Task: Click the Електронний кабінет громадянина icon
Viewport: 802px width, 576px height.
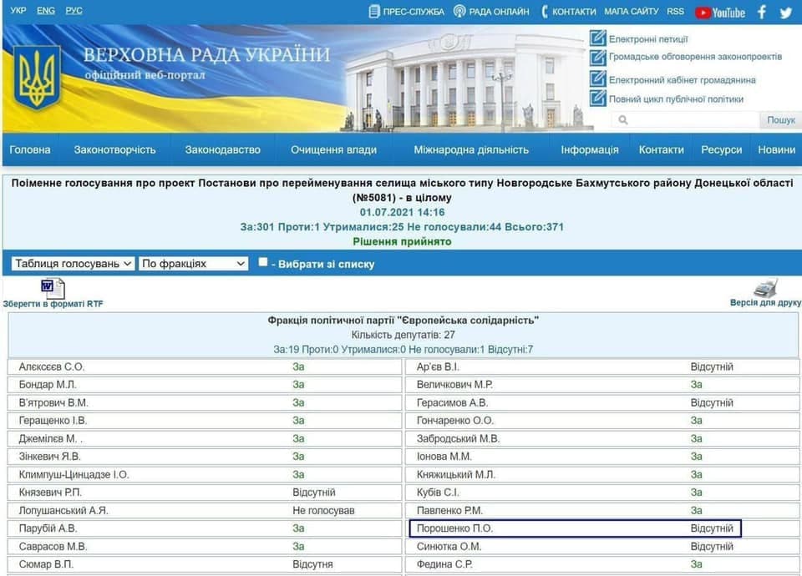Action: click(596, 78)
